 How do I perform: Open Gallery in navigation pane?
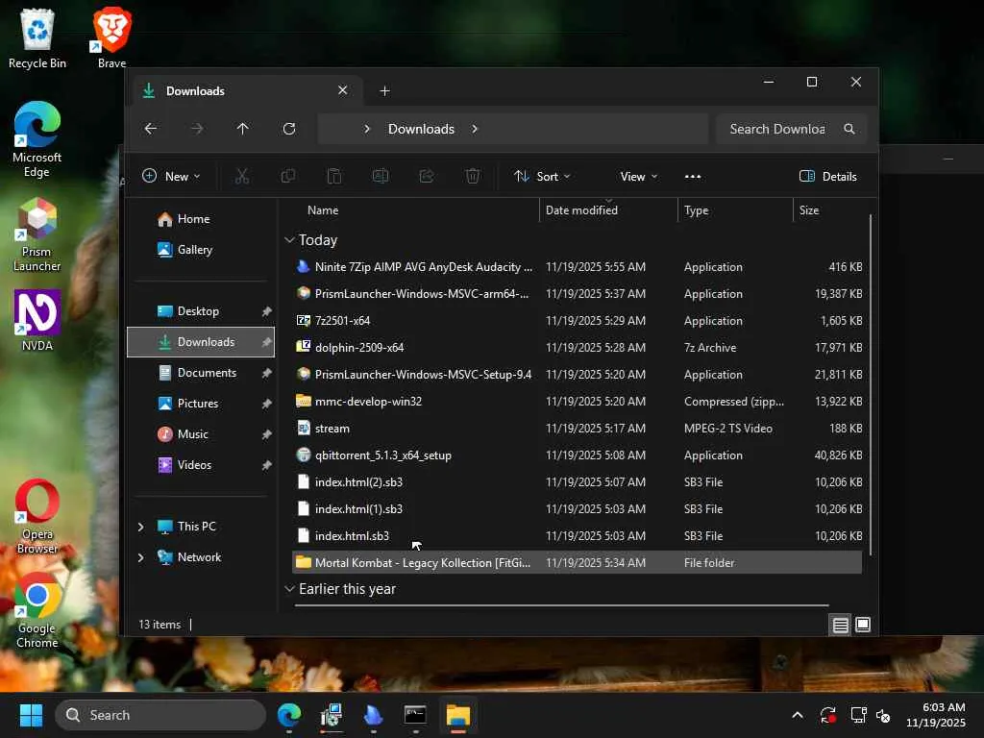[x=194, y=250]
